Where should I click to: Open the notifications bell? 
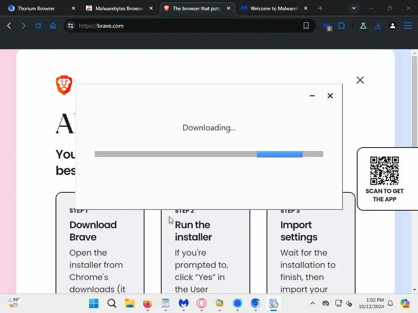pyautogui.click(x=390, y=303)
